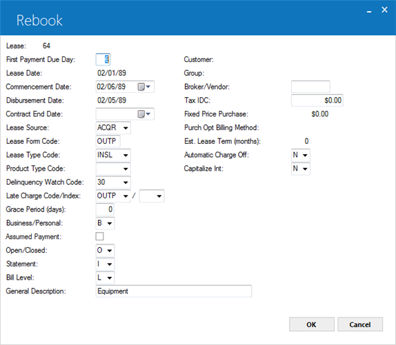
Task: Minimize the Rebook window
Action: point(369,11)
